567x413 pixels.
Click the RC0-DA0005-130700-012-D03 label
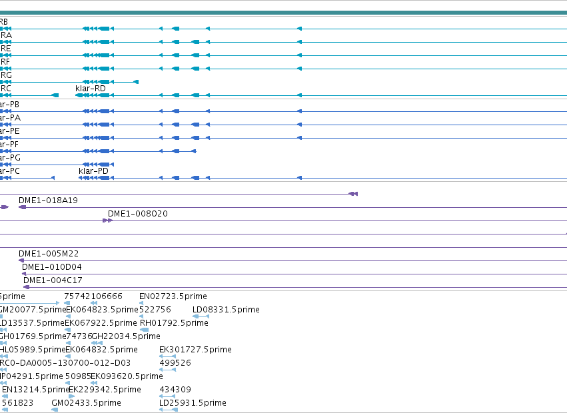click(65, 363)
